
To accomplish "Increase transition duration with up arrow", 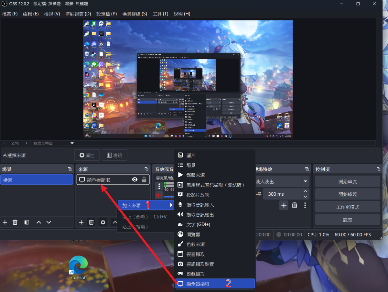I will tap(305, 191).
